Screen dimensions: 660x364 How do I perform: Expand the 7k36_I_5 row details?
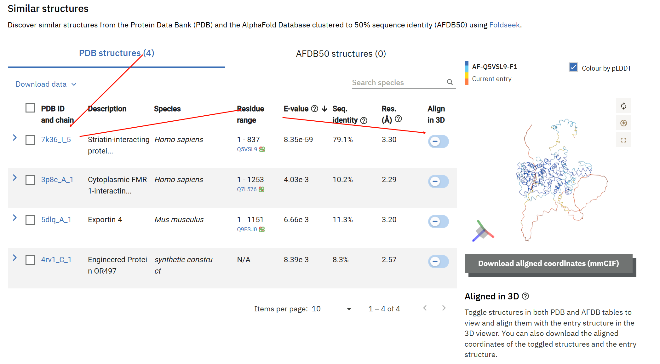(x=14, y=138)
